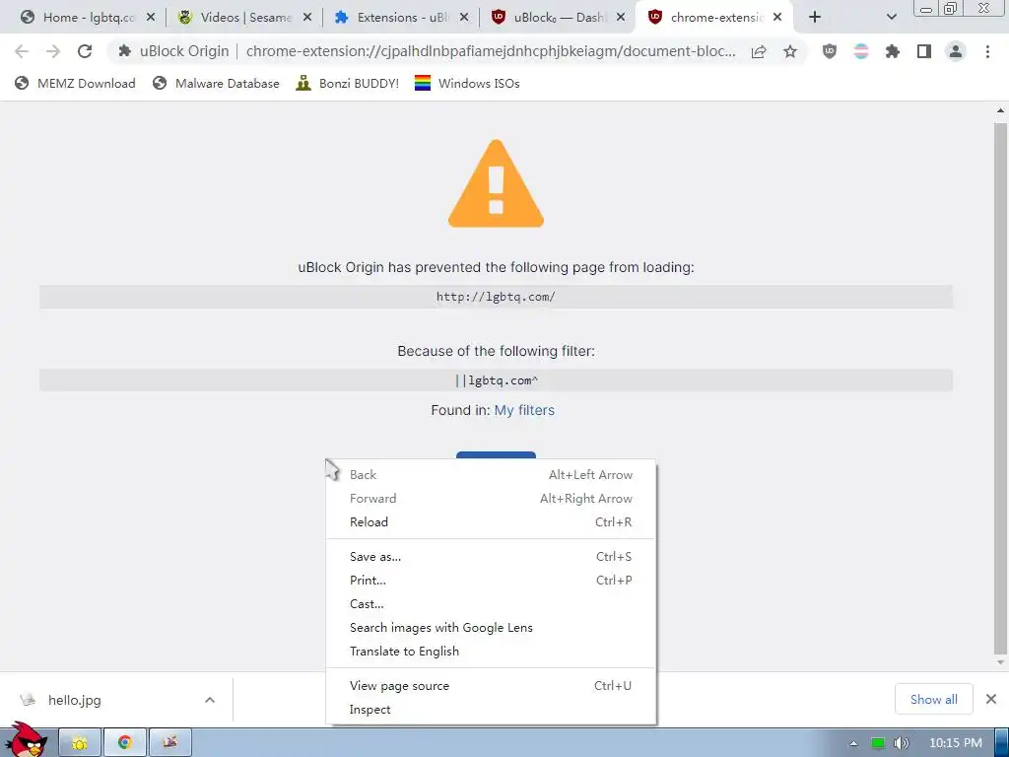Click the share icon in the address bar

759,51
